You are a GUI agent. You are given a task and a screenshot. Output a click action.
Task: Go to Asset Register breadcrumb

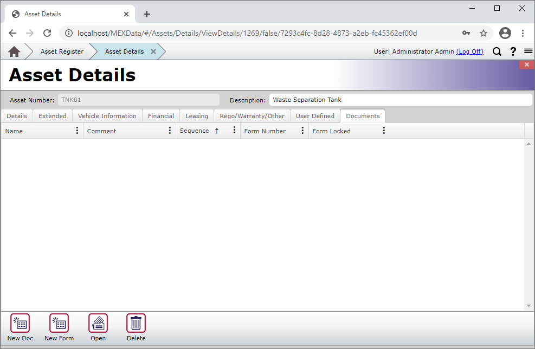(x=61, y=51)
